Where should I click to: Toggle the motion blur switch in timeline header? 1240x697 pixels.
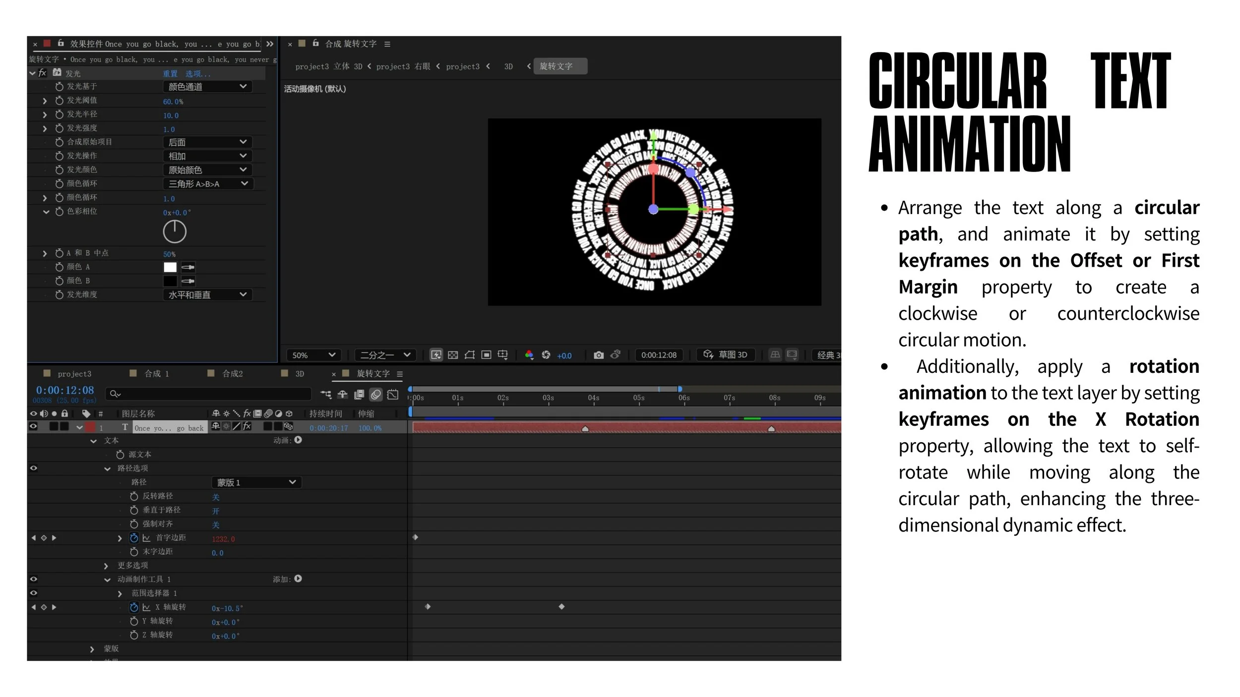[x=376, y=395]
